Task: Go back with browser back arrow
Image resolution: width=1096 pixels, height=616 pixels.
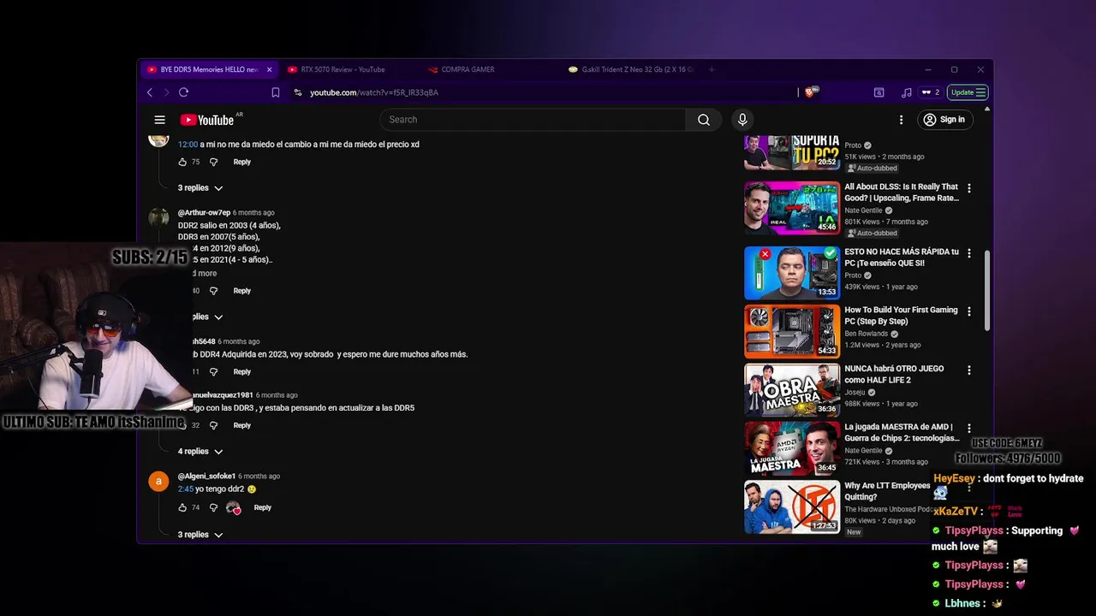Action: 150,92
